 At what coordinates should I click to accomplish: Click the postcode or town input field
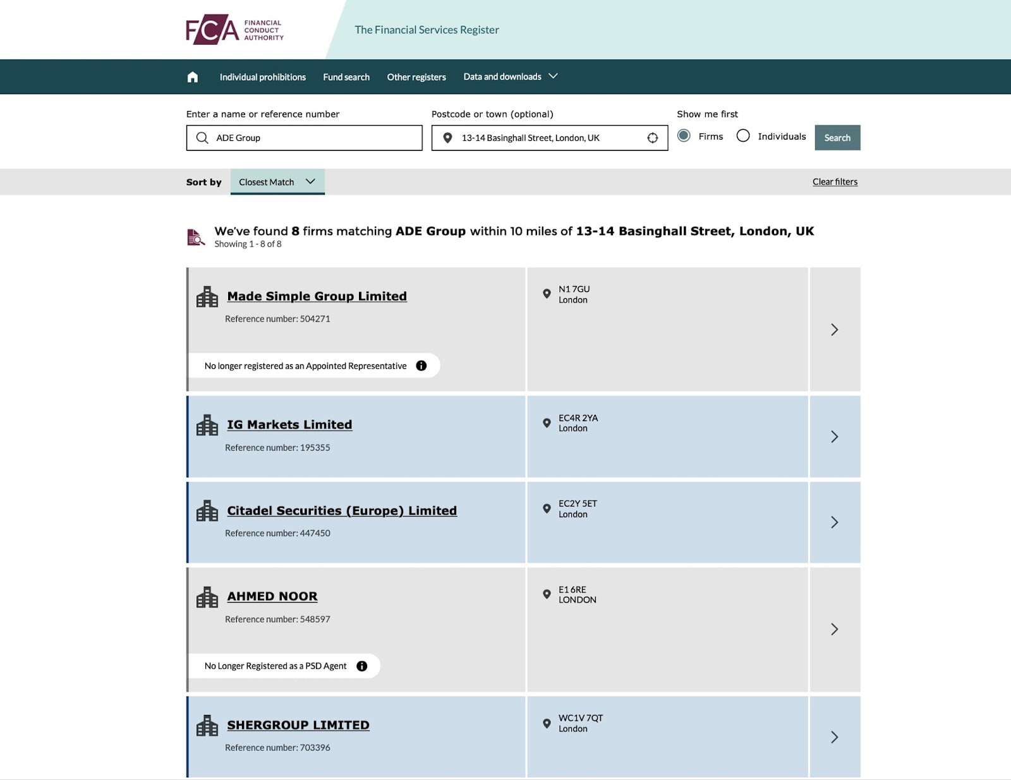(550, 138)
